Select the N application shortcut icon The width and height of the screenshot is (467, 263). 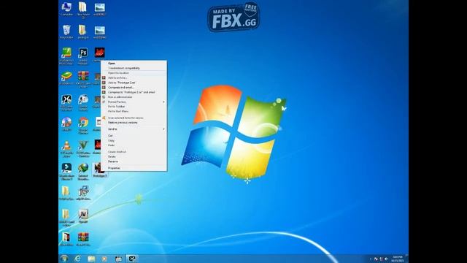[83, 216]
